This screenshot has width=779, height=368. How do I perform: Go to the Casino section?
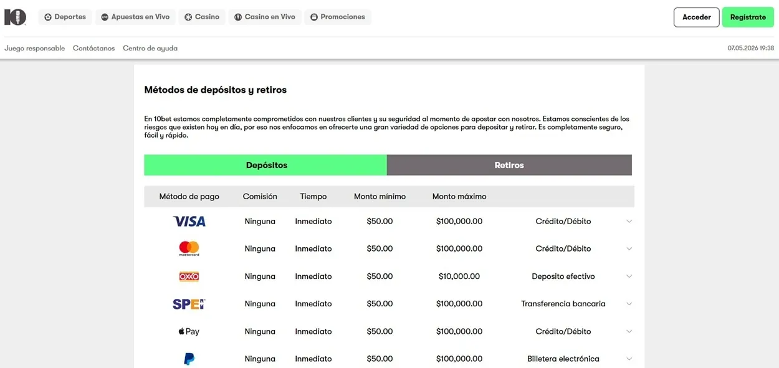[x=202, y=17]
